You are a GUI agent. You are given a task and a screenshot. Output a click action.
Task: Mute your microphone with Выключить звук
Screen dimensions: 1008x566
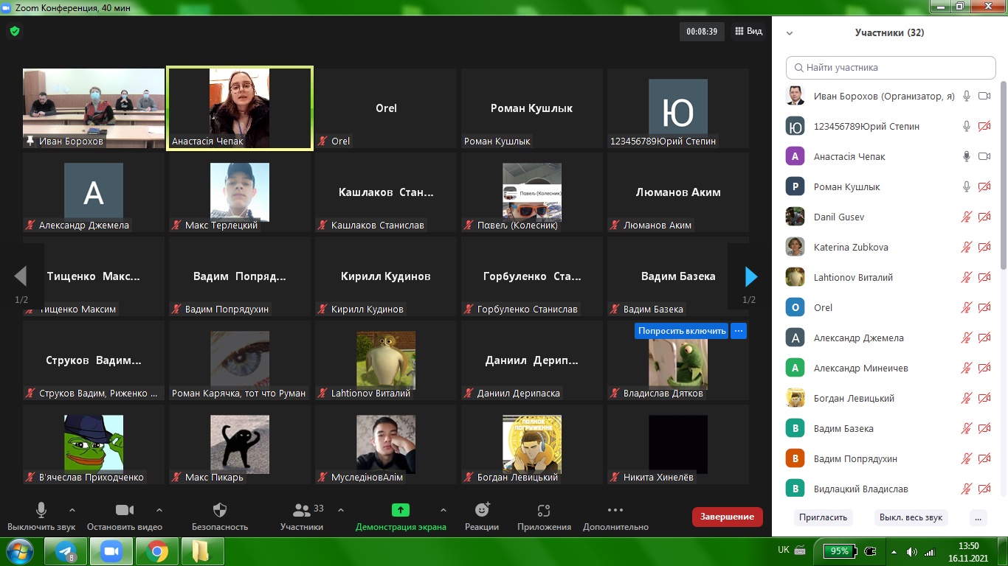pyautogui.click(x=41, y=516)
